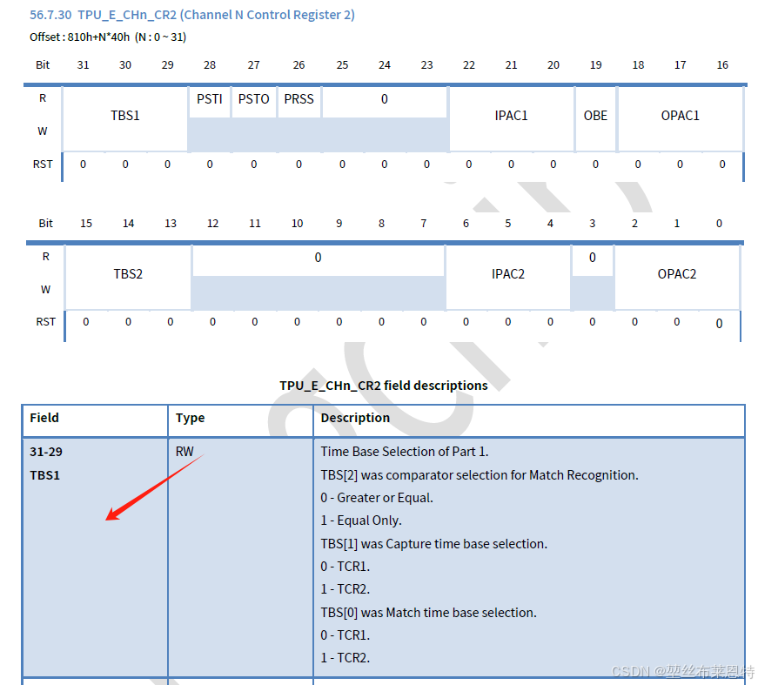Click the TBS[2] comparator selection line
This screenshot has width=758, height=685.
click(480, 475)
